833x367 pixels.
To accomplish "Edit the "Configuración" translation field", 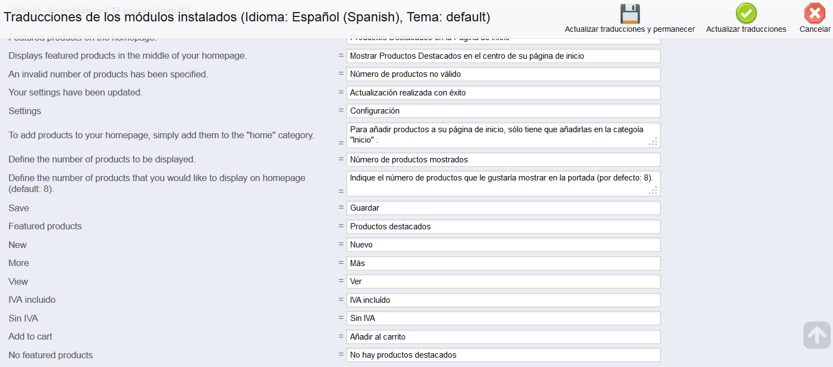I will point(503,111).
